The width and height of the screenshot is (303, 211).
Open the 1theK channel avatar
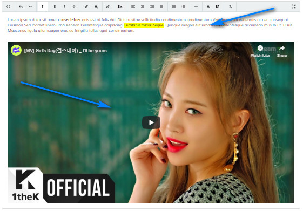coord(16,50)
